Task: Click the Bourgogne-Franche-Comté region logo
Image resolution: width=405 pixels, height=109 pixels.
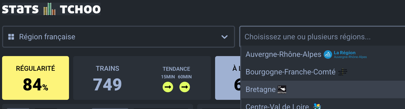Action: point(343,72)
